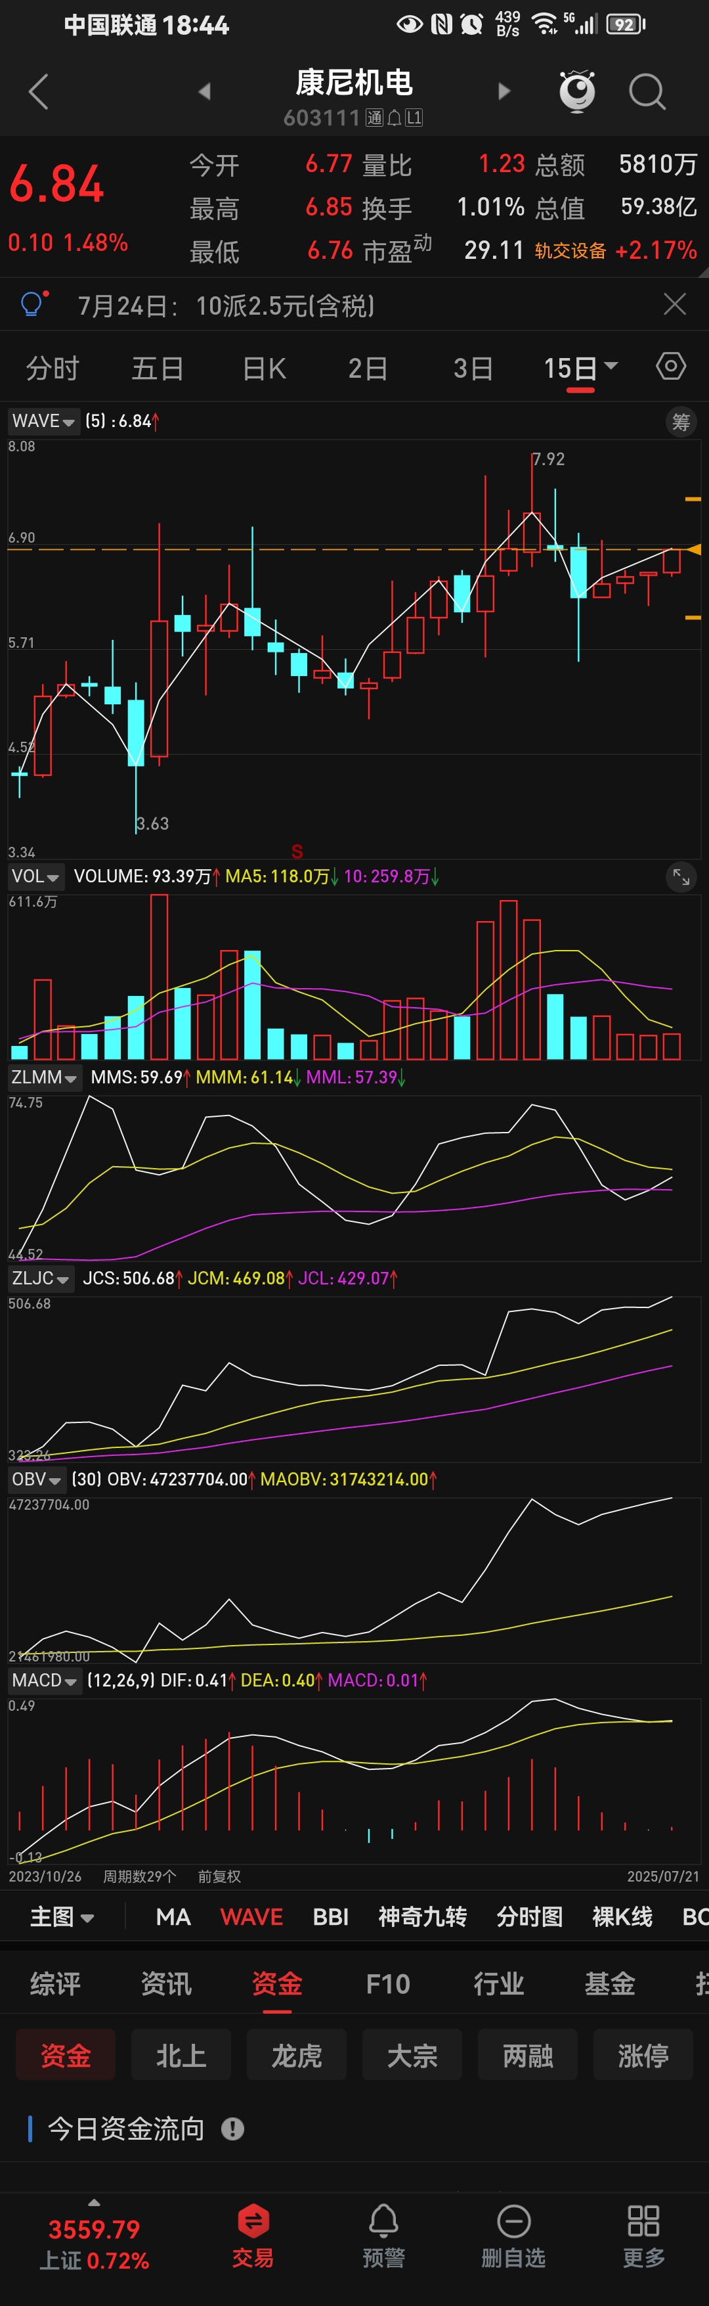The width and height of the screenshot is (709, 2306).
Task: Open the ZLMM indicator dropdown
Action: pyautogui.click(x=44, y=1077)
